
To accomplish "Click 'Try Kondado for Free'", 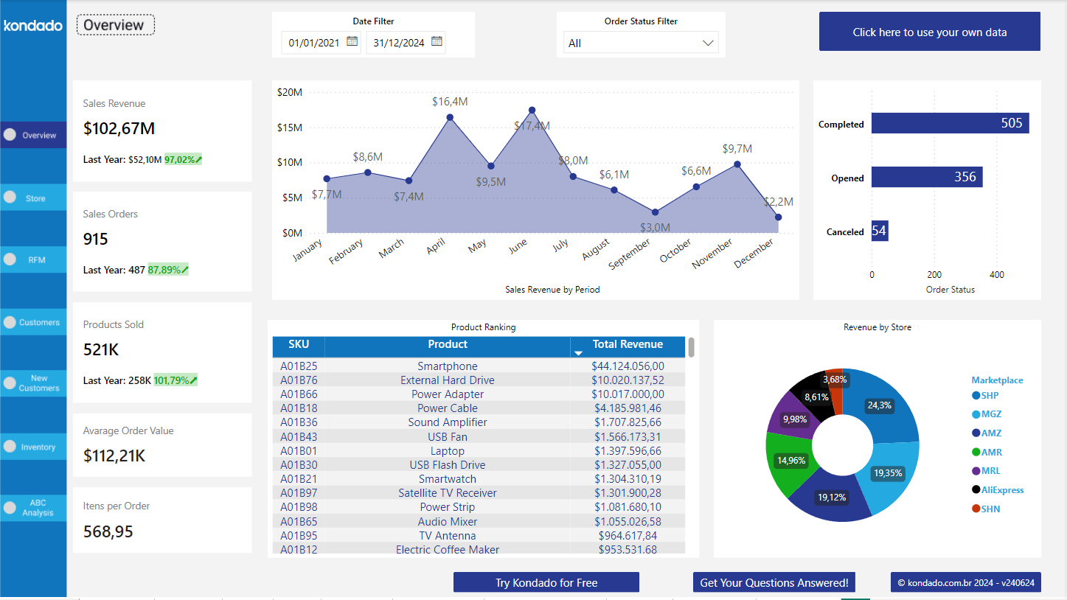I will [x=546, y=582].
